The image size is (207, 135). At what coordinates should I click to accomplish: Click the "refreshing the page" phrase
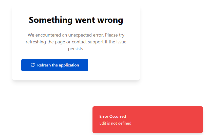point(43,42)
